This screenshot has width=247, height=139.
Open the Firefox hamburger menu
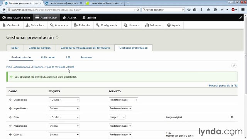tap(243, 10)
